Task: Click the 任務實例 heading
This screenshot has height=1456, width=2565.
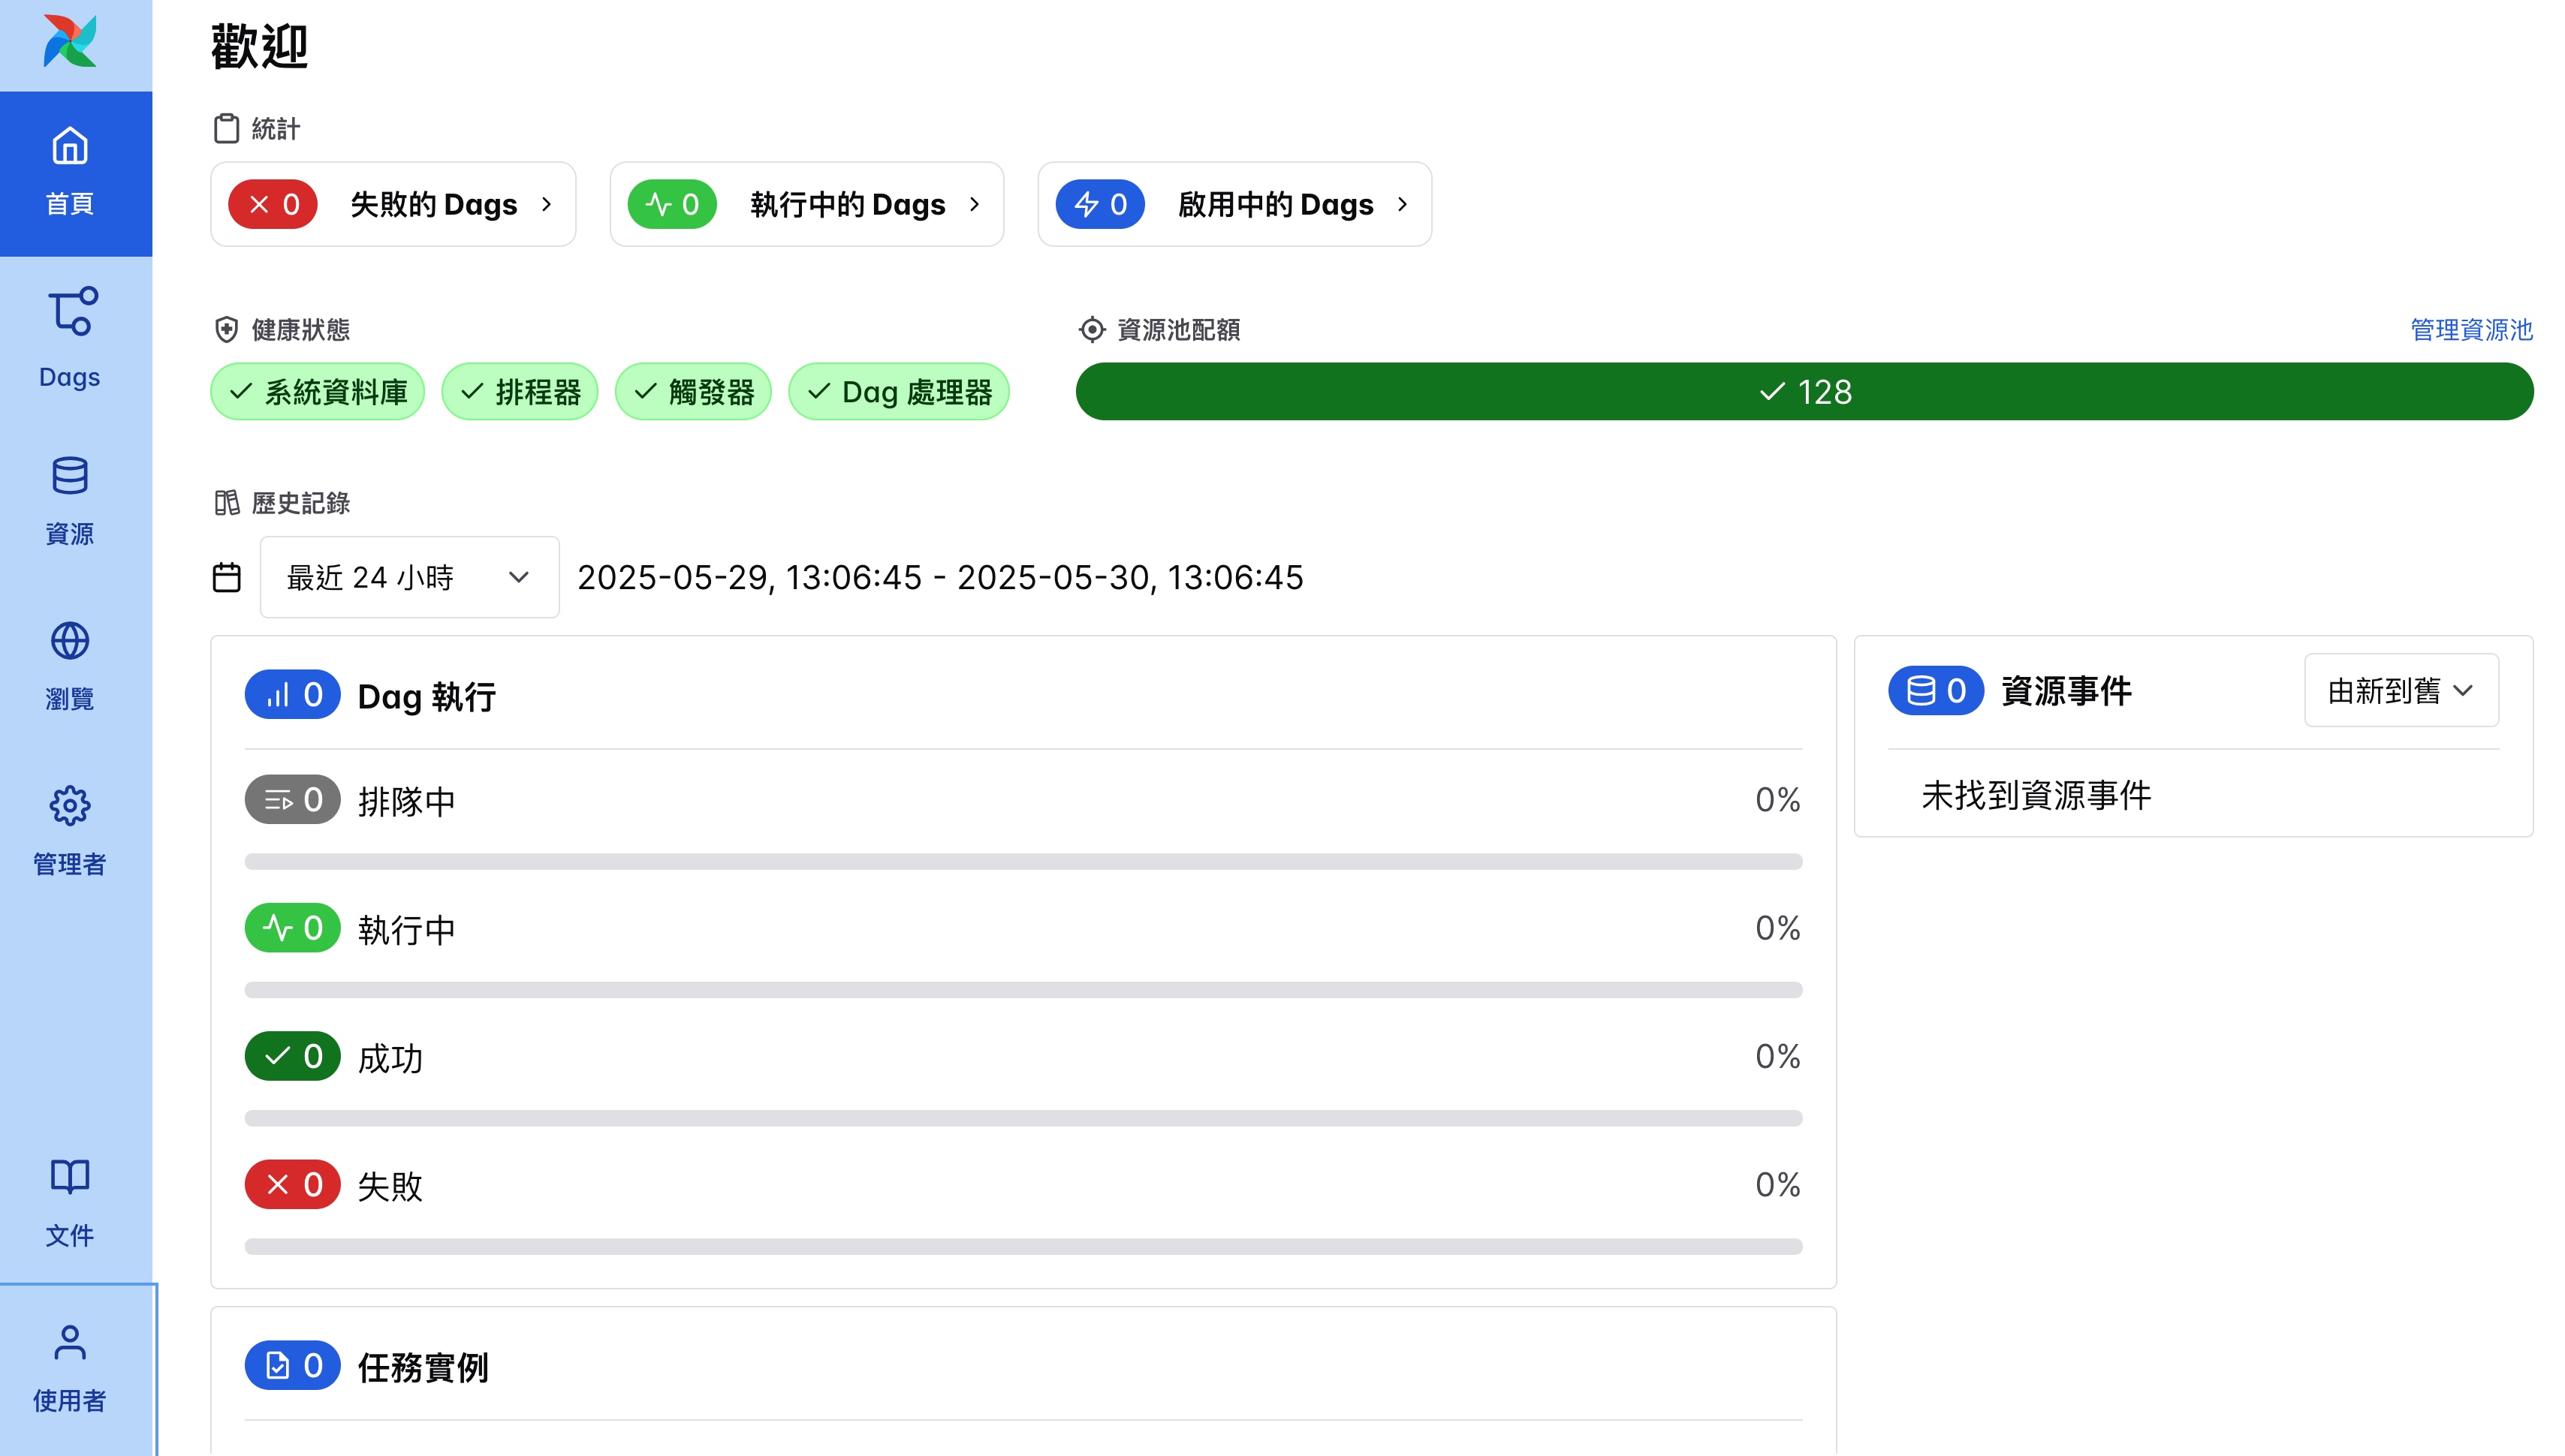Action: click(x=423, y=1367)
